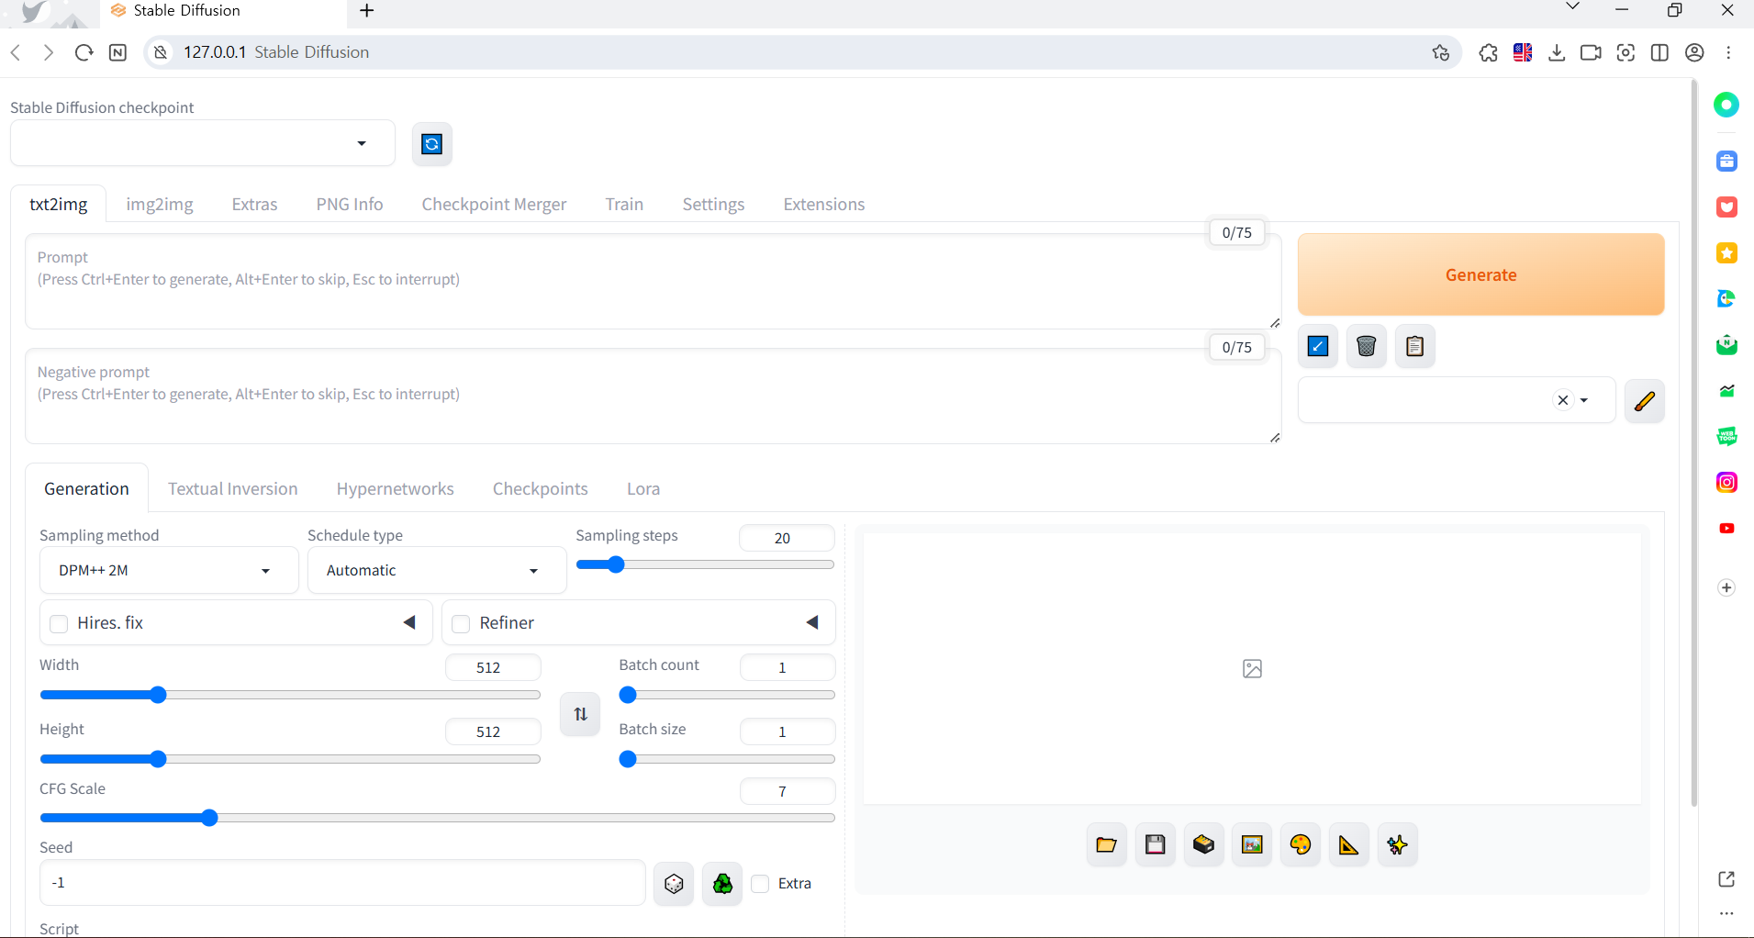Enable the Refiner checkbox
This screenshot has width=1754, height=938.
click(461, 624)
